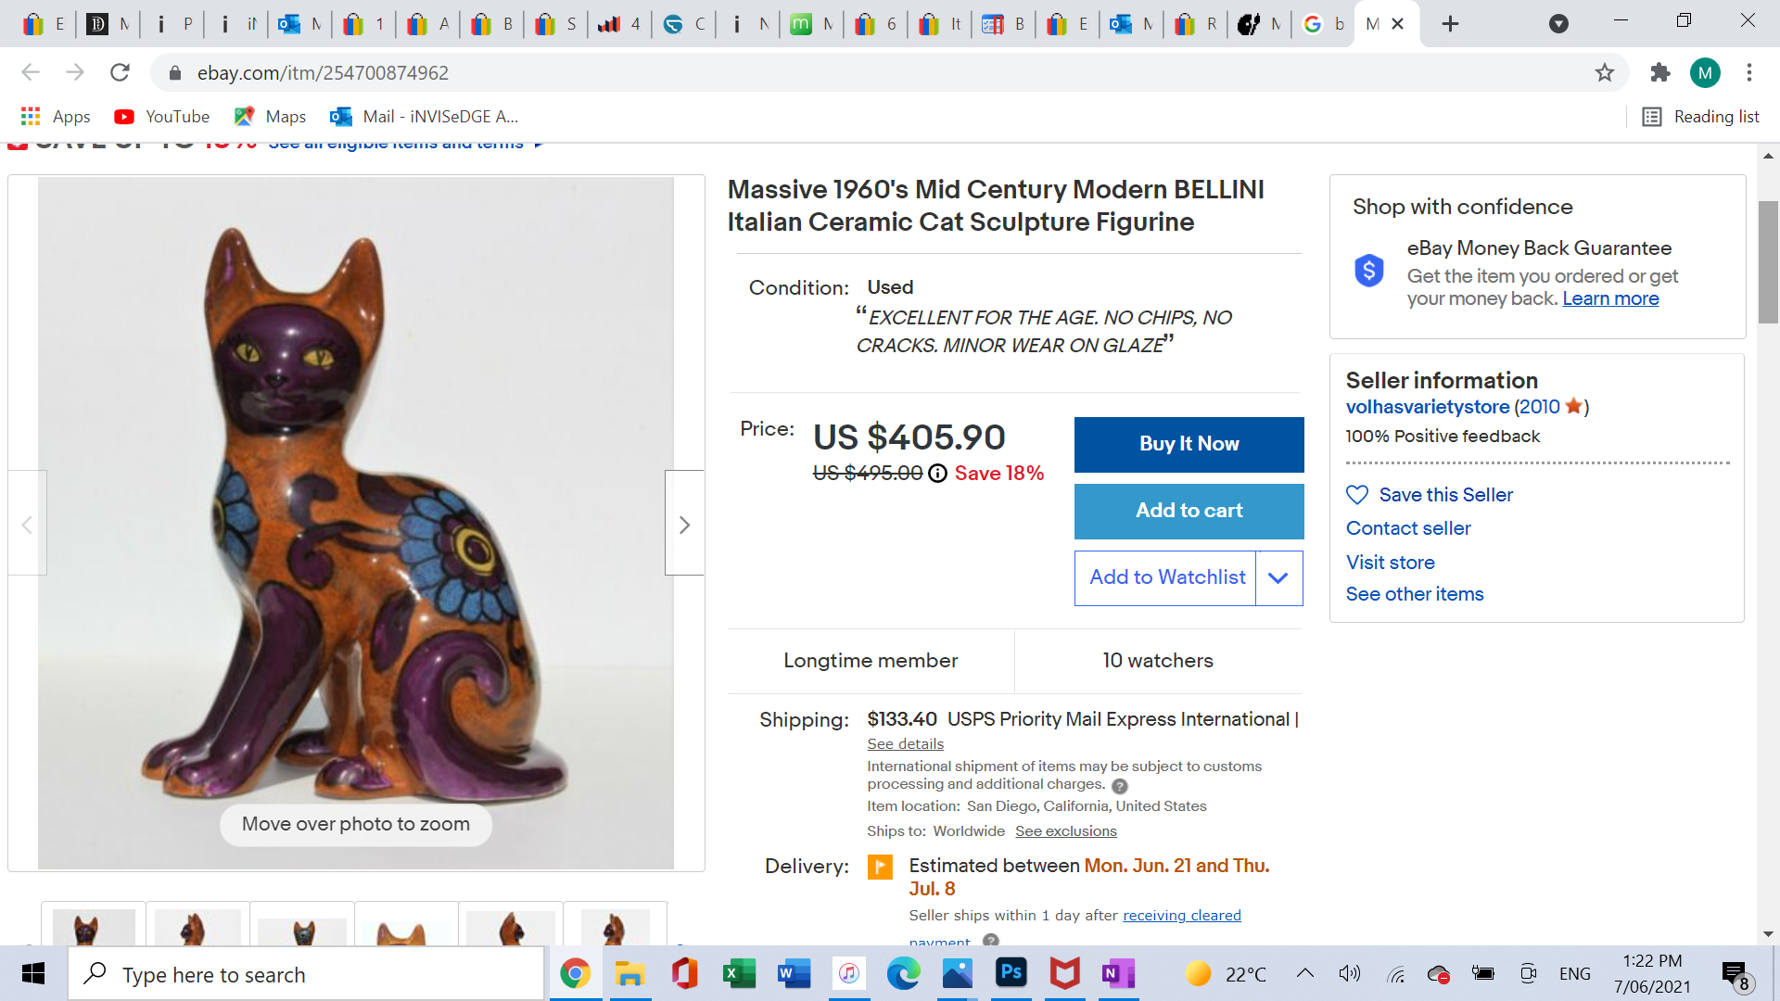1780x1001 pixels.
Task: Expand the Add to Watchlist dropdown arrow
Action: (x=1278, y=578)
